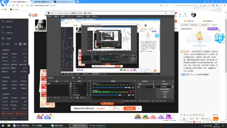Pop out the controls dock

(x=173, y=81)
